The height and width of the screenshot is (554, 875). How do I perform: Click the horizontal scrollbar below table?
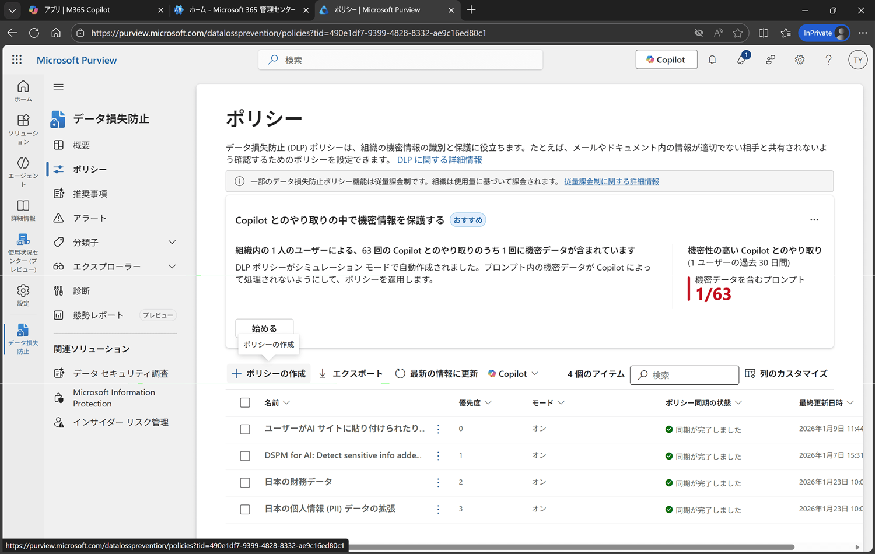572,547
